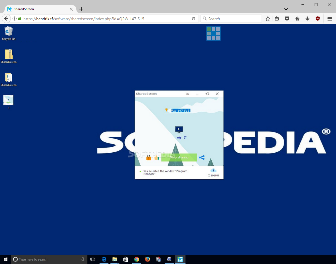This screenshot has width=336, height=264.
Task: Expand the list-all-tabs chevron
Action: pyautogui.click(x=286, y=9)
